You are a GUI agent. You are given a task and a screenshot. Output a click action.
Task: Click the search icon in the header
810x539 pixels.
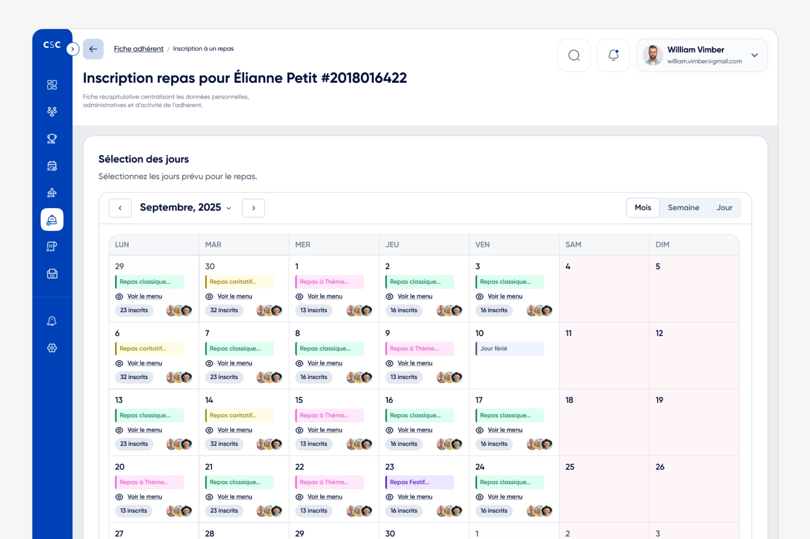click(x=574, y=55)
